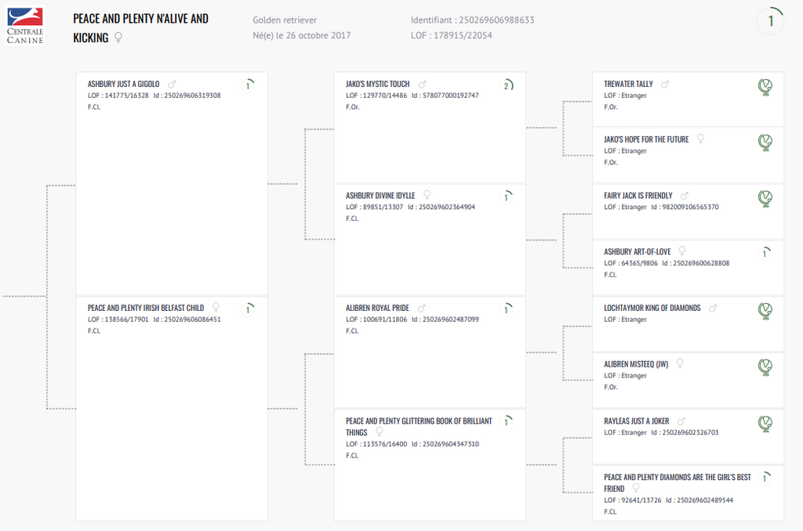Click Peace And Plenty N'Alive And Kicking title
This screenshot has height=531, width=803.
140,19
